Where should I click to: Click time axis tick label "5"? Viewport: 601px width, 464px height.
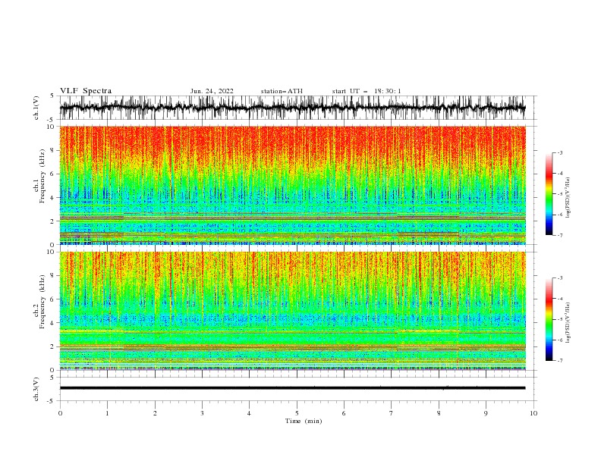(297, 413)
